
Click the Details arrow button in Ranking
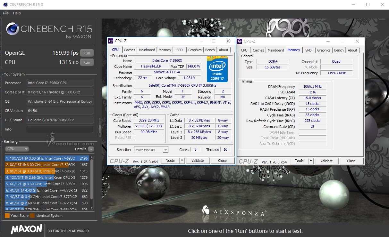coord(91,149)
